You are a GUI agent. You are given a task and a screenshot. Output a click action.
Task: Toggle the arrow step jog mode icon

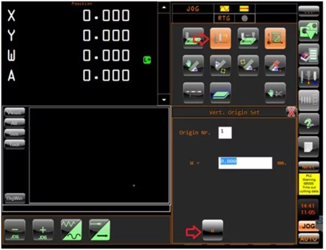(x=100, y=230)
